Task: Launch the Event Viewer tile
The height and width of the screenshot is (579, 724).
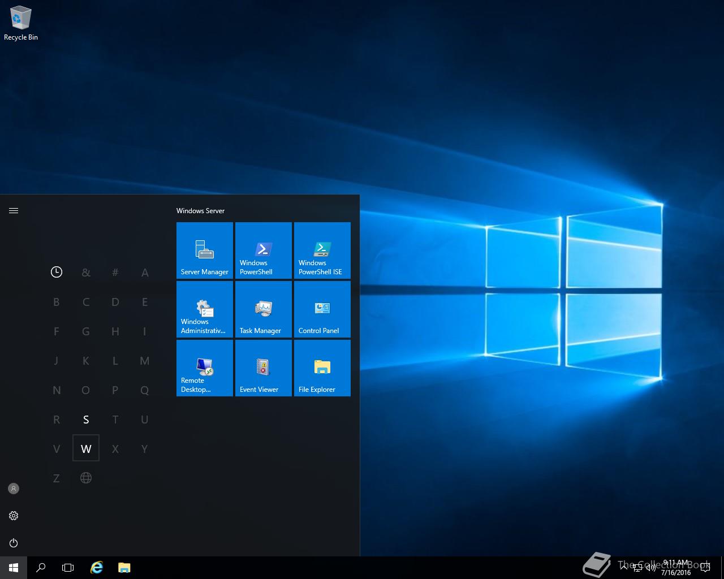Action: [x=264, y=368]
